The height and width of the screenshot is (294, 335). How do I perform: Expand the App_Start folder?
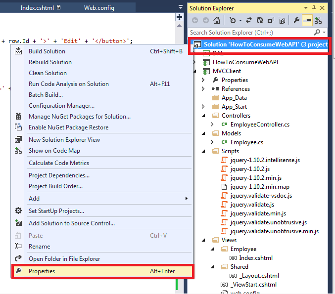(x=203, y=107)
